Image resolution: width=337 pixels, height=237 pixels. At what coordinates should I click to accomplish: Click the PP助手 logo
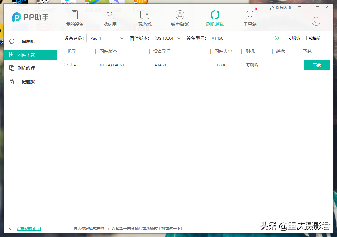(x=31, y=17)
